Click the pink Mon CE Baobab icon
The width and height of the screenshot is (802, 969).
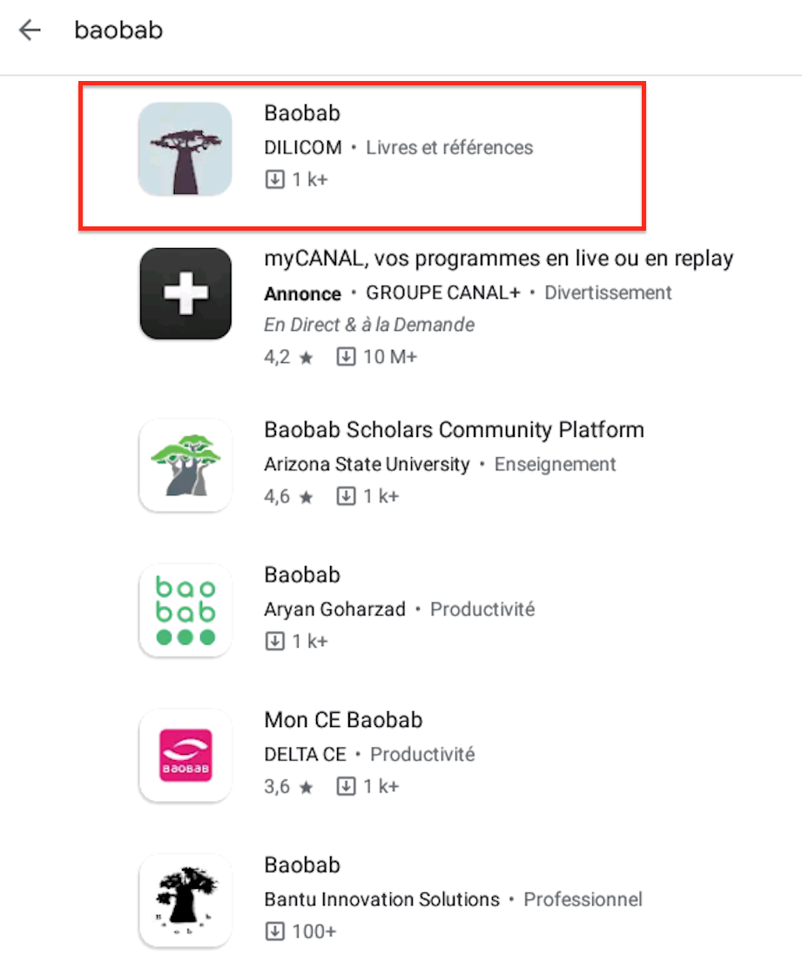[x=185, y=755]
